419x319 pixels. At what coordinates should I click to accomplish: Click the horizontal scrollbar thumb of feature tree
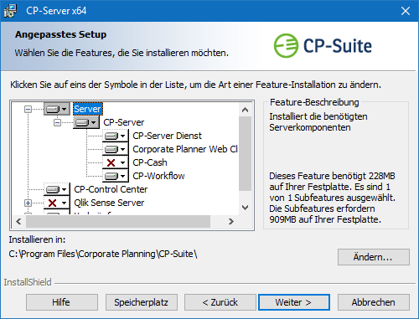118,222
